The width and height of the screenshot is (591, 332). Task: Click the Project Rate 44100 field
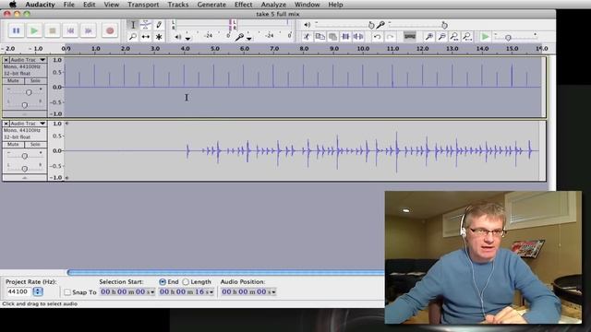18,291
